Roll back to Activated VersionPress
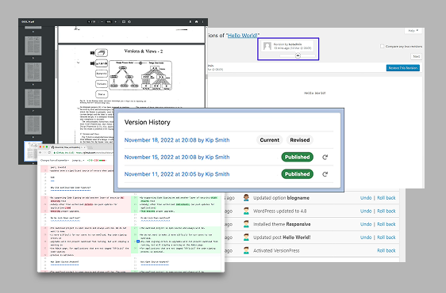 [x=386, y=250]
